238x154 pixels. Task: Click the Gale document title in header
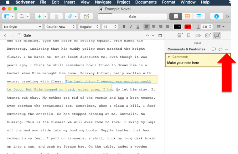pyautogui.click(x=27, y=35)
